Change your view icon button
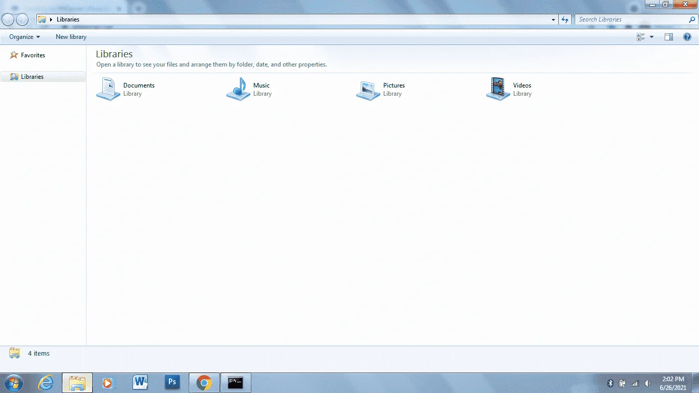 641,37
